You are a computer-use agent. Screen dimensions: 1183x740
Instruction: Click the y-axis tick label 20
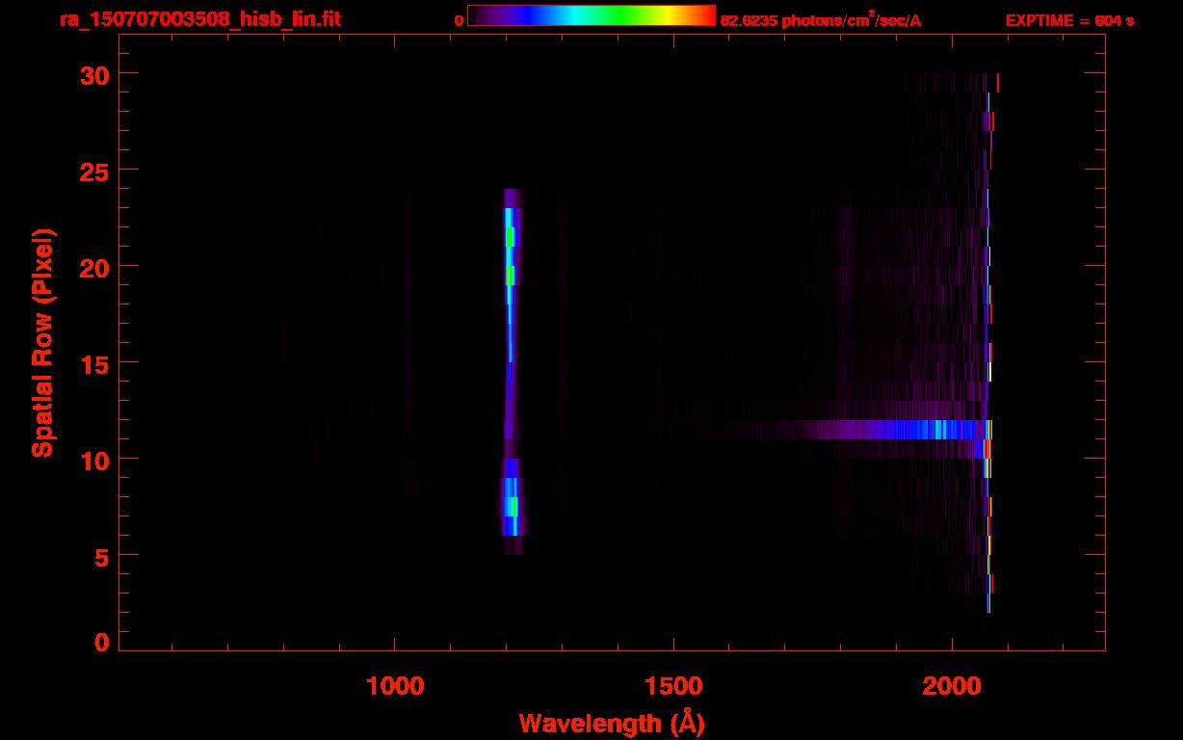pos(93,267)
